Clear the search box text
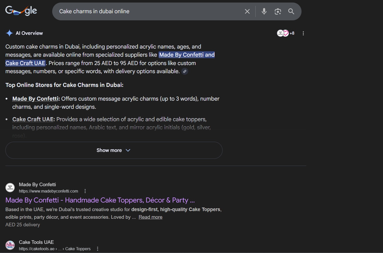The image size is (383, 253). point(247,11)
